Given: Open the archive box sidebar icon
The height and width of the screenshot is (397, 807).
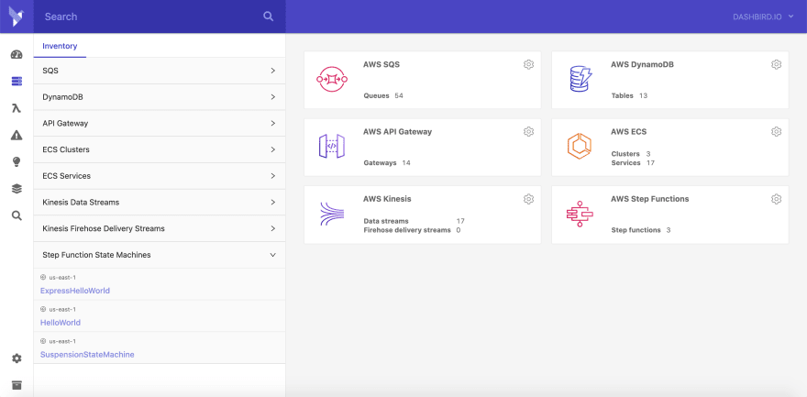Looking at the screenshot, I should tap(17, 385).
